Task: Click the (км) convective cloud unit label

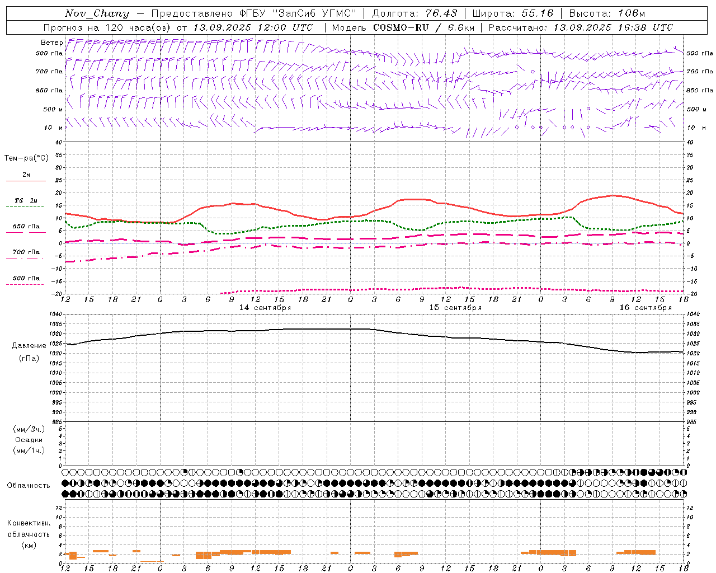Action: click(29, 544)
